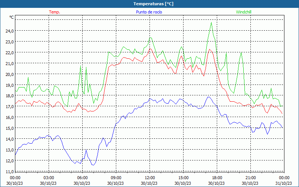Click the green windchill peak near 18:00
Viewport: 299px width, 187px height.
211,22
